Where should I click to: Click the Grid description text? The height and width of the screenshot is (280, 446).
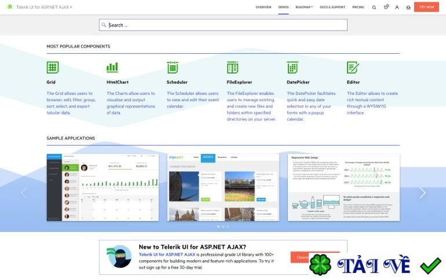71,103
